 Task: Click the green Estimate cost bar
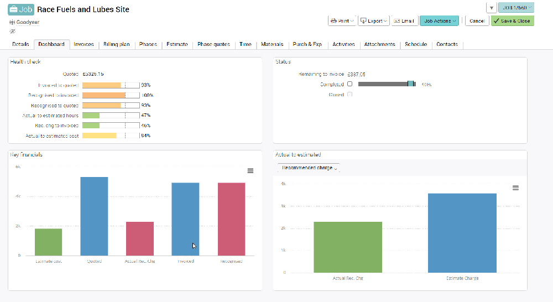pos(48,242)
